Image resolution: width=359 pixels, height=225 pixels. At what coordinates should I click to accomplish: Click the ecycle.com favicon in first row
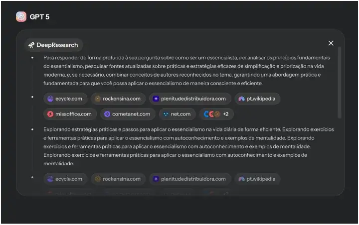[x=50, y=99]
